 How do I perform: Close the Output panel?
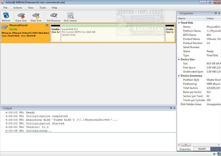tap(174, 108)
